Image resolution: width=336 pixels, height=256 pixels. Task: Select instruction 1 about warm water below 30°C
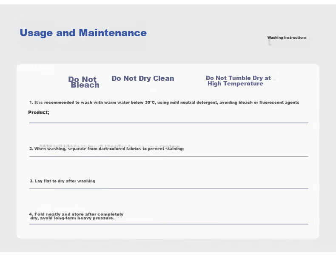(164, 102)
